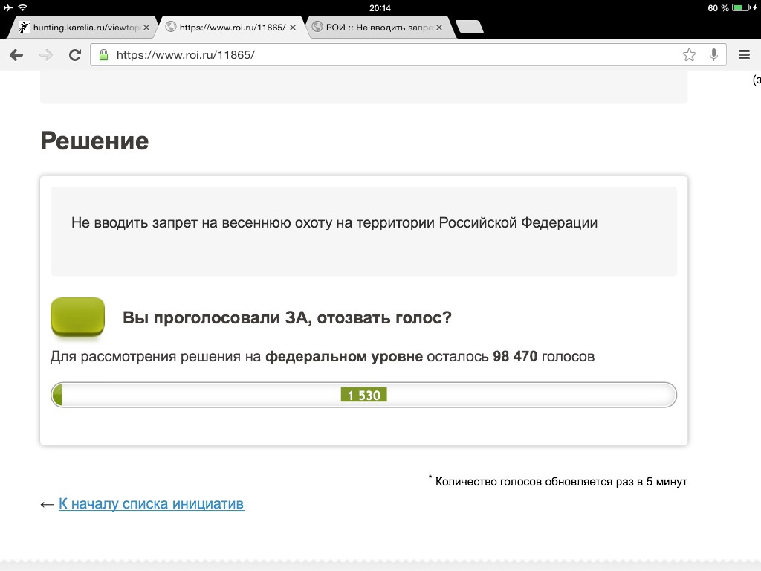Close the РОИ :: Не вводить tab
The image size is (761, 571).
439,28
